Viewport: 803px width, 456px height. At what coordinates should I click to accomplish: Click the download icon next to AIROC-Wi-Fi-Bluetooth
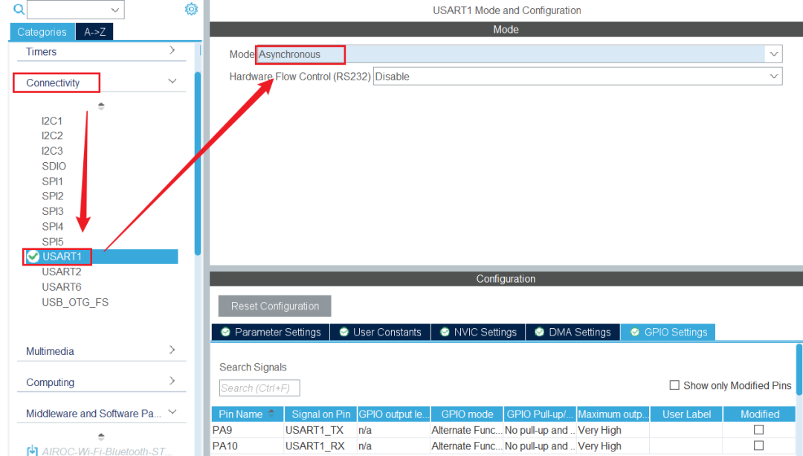coord(32,451)
